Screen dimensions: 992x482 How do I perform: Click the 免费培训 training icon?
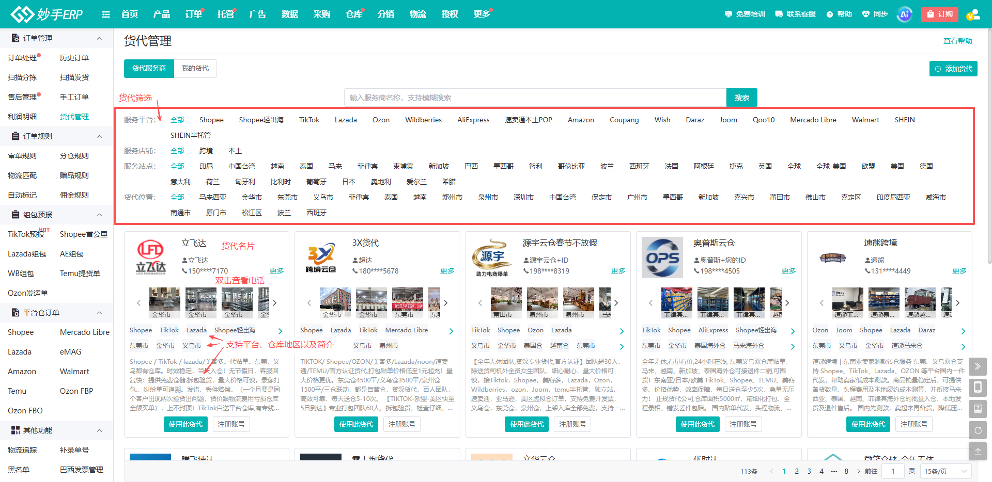click(729, 14)
